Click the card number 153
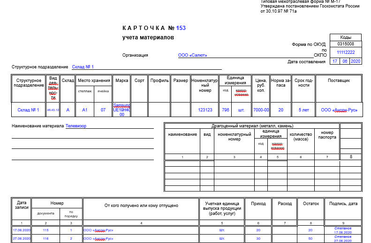 click(x=181, y=28)
